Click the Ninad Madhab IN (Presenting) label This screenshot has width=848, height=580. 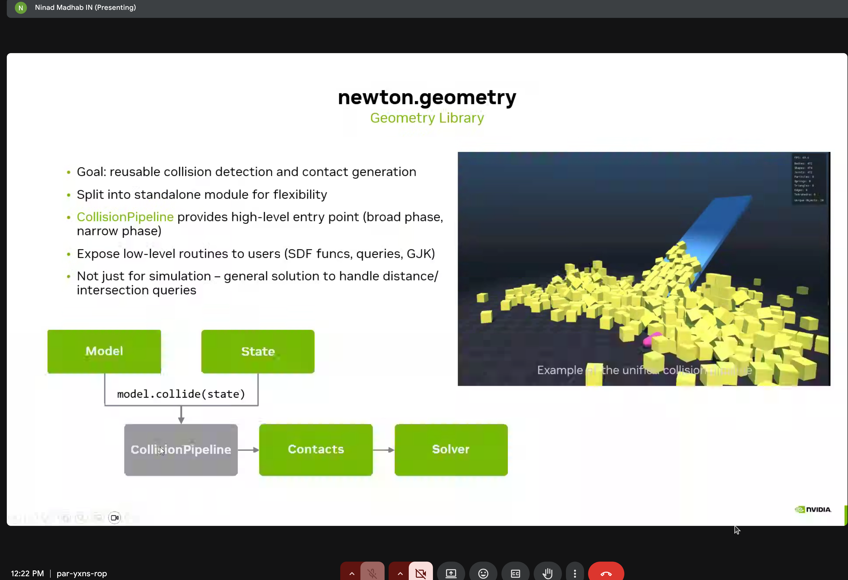(85, 7)
